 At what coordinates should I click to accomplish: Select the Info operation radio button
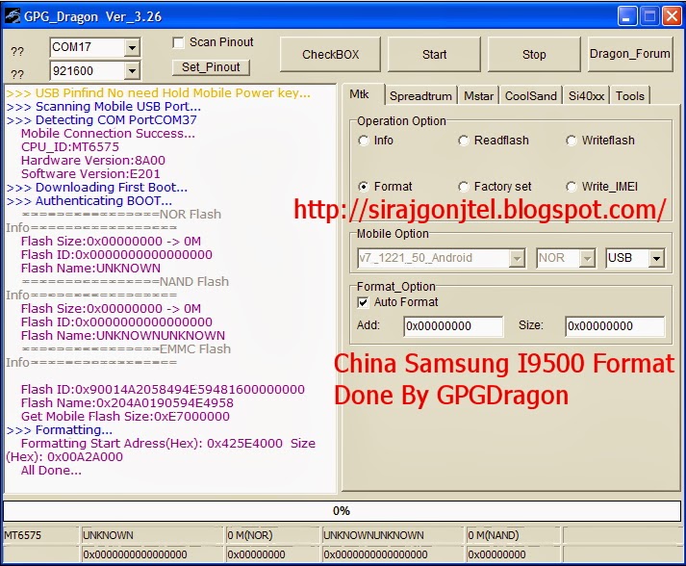363,141
